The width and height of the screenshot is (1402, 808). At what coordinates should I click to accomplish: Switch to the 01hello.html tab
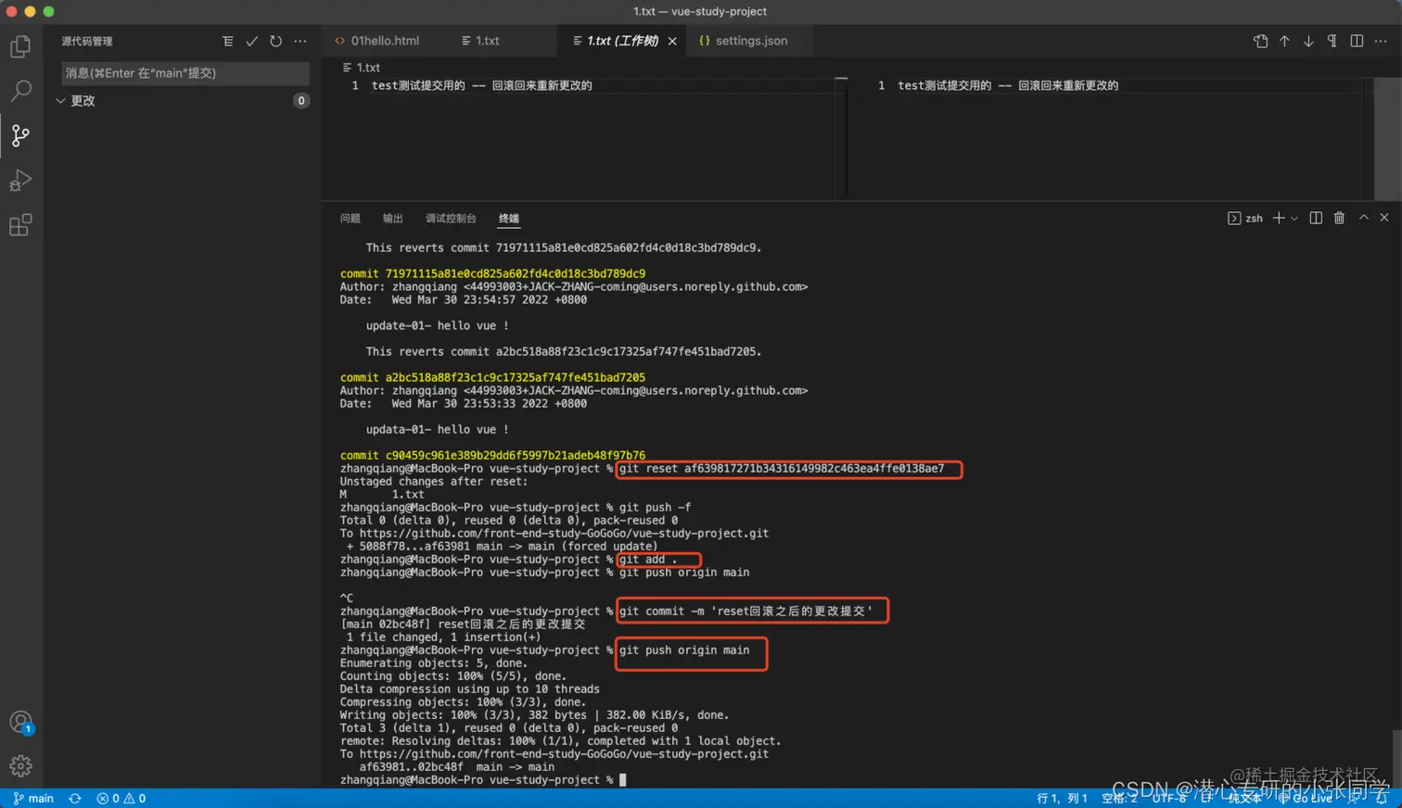376,41
